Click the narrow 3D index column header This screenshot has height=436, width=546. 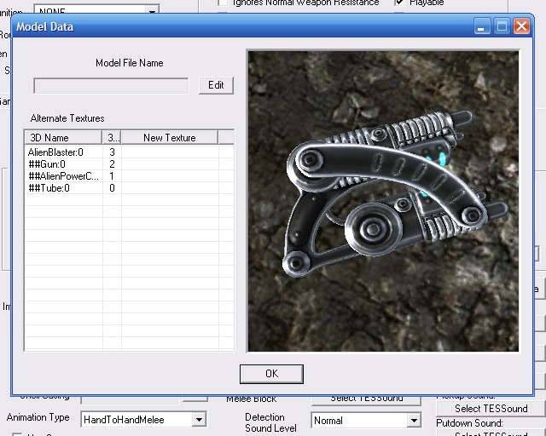pos(112,137)
